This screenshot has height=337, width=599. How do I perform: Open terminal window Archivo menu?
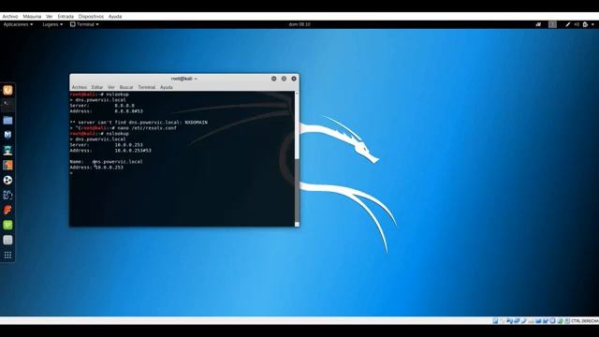point(80,87)
